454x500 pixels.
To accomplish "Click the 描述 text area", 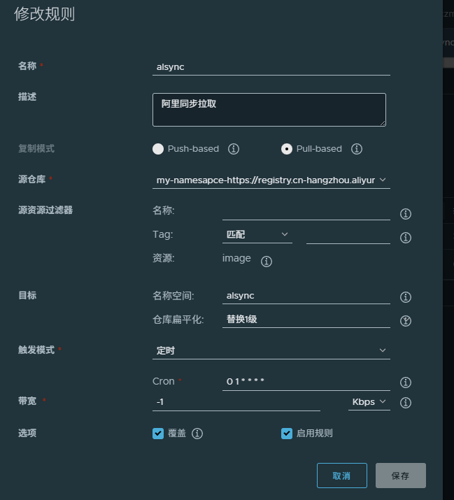I will click(x=269, y=110).
